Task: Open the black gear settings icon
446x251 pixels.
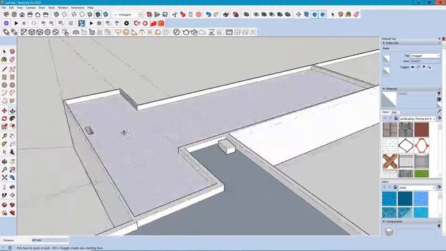Action: (127, 23)
